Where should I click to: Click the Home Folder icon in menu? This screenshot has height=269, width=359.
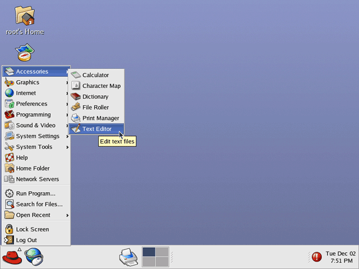[x=10, y=168]
